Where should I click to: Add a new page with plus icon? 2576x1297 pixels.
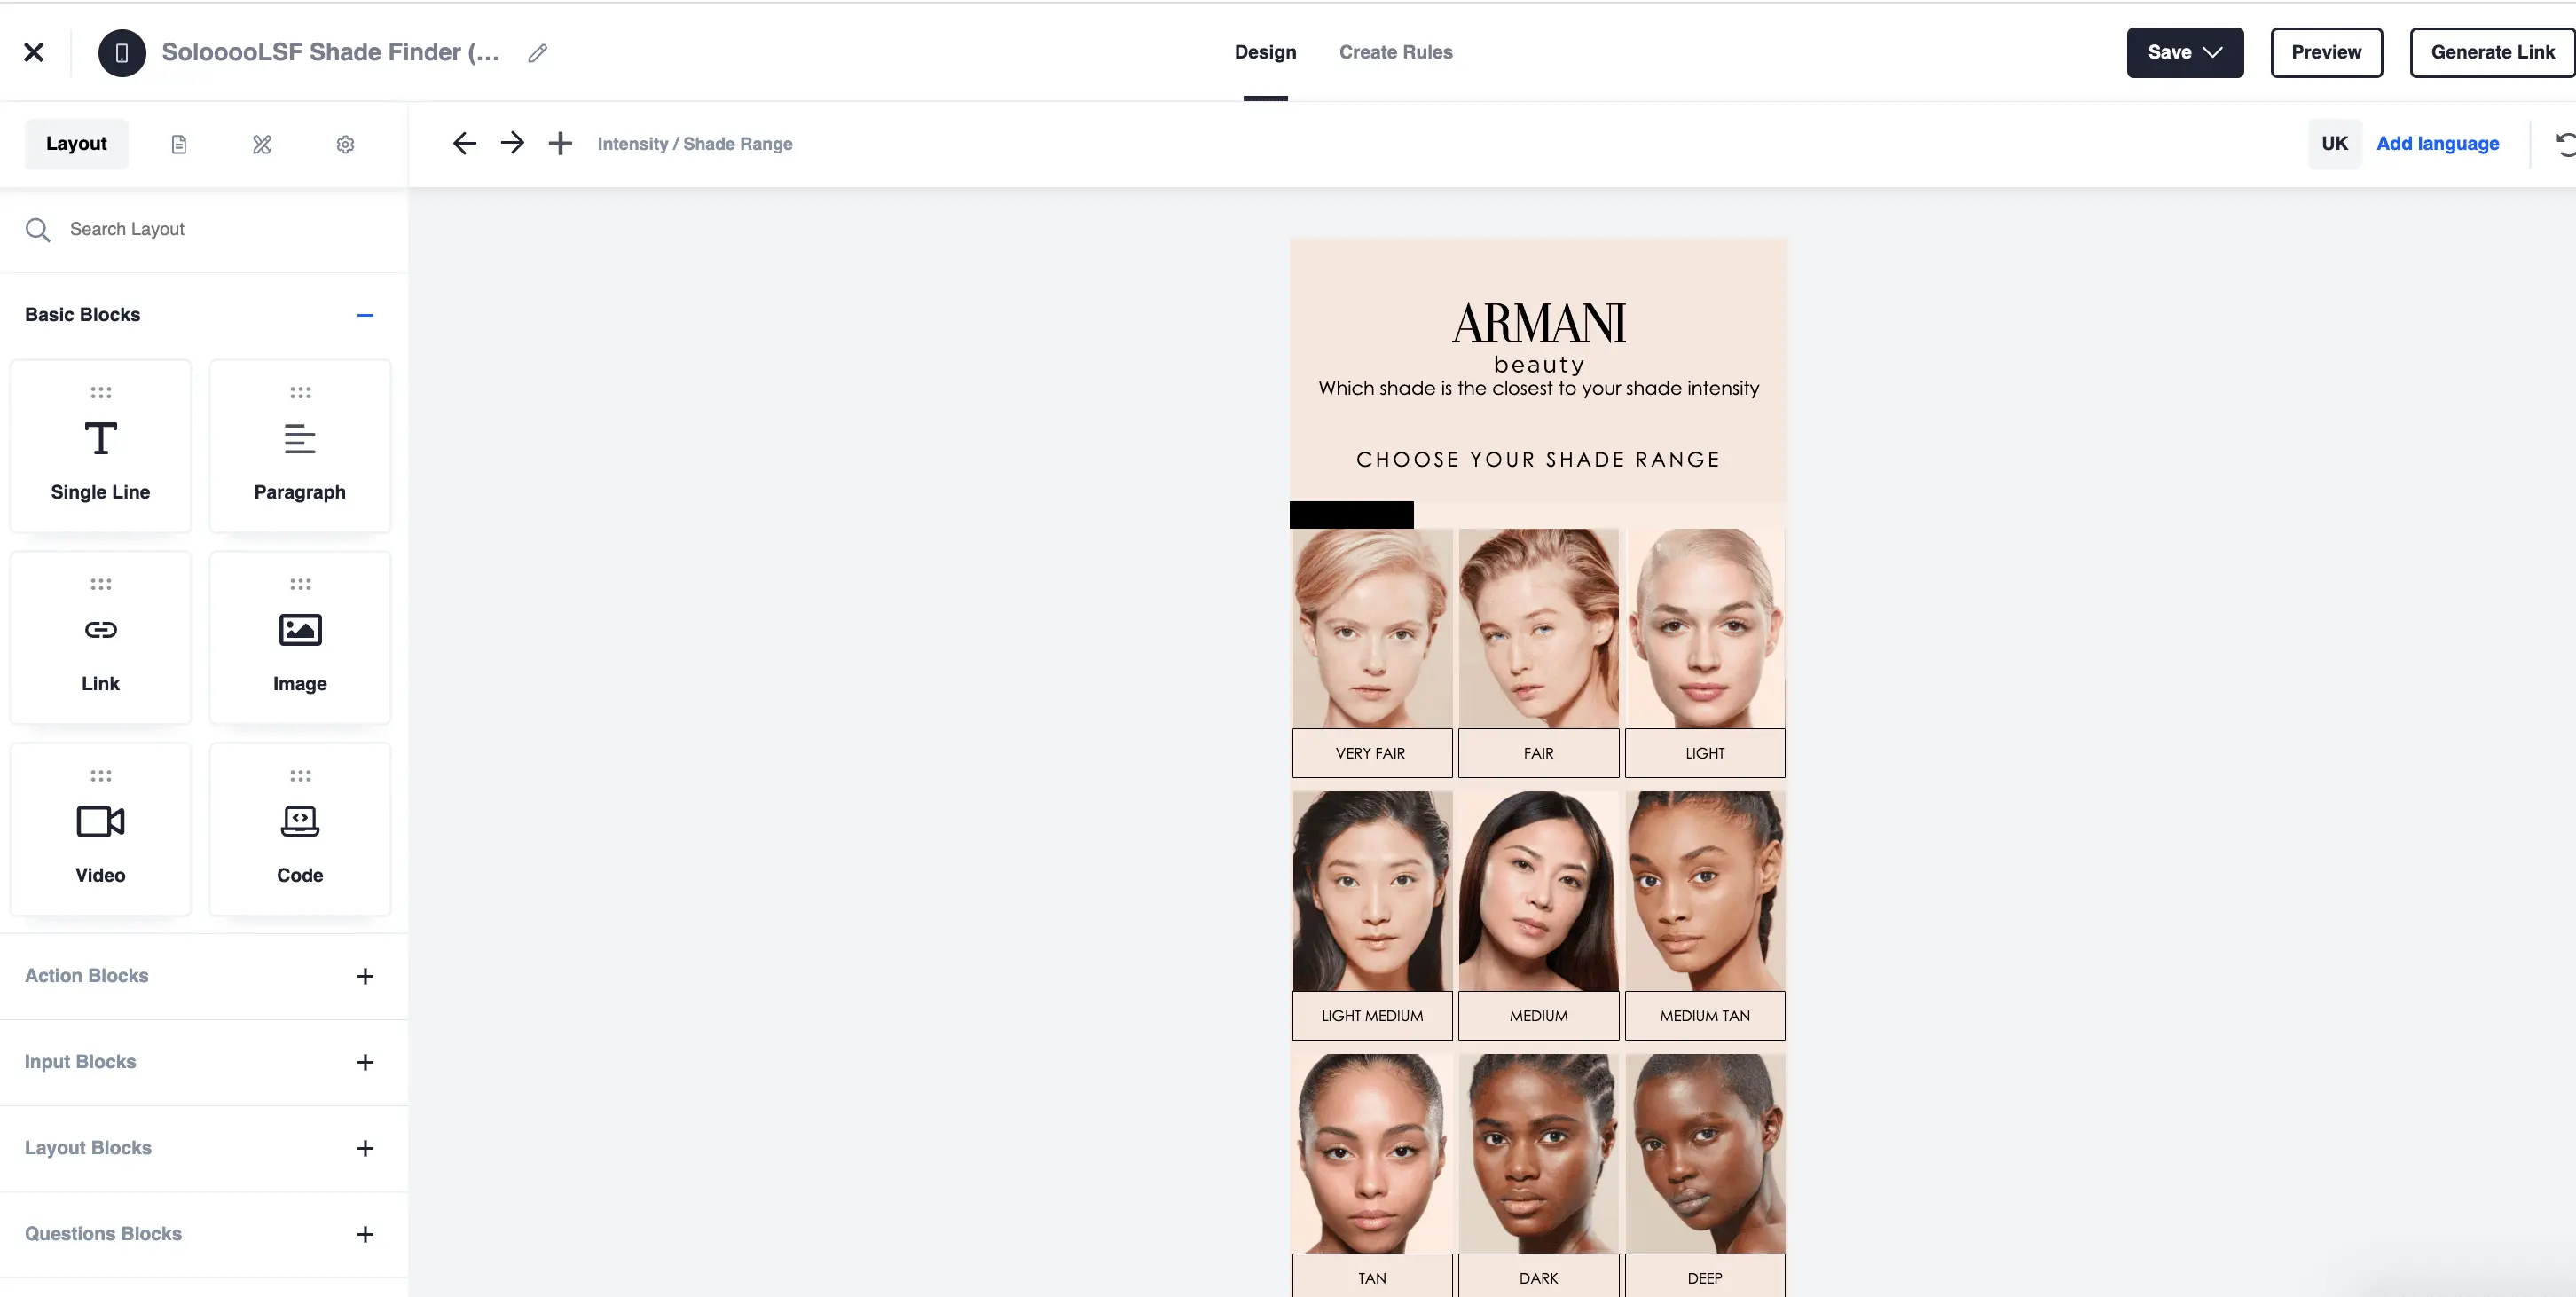(560, 143)
